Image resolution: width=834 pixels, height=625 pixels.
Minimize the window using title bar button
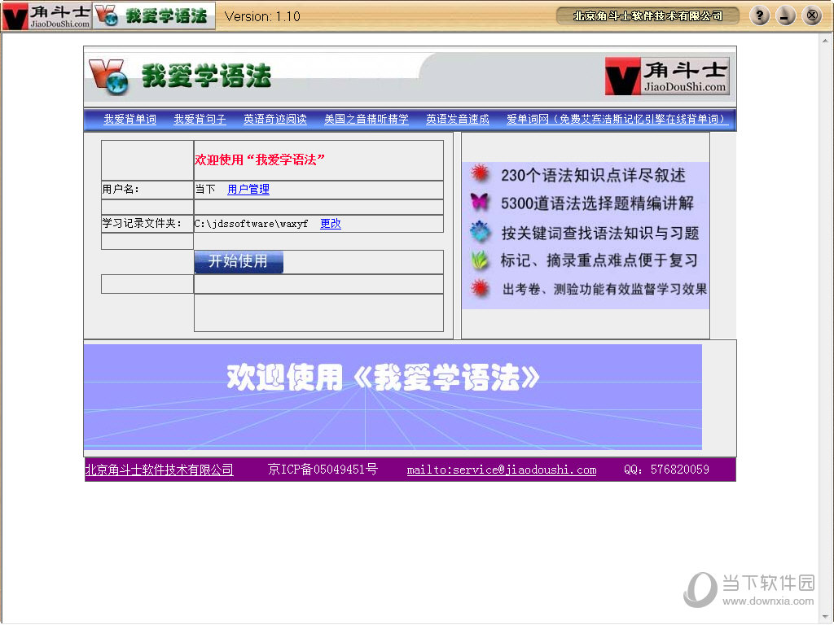pyautogui.click(x=786, y=16)
